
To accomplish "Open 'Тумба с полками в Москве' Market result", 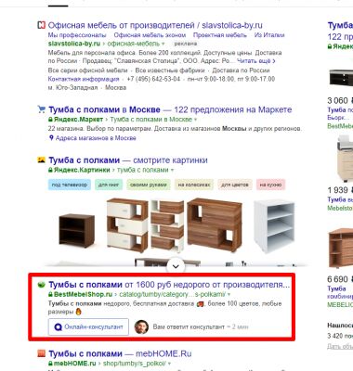I will [170, 109].
